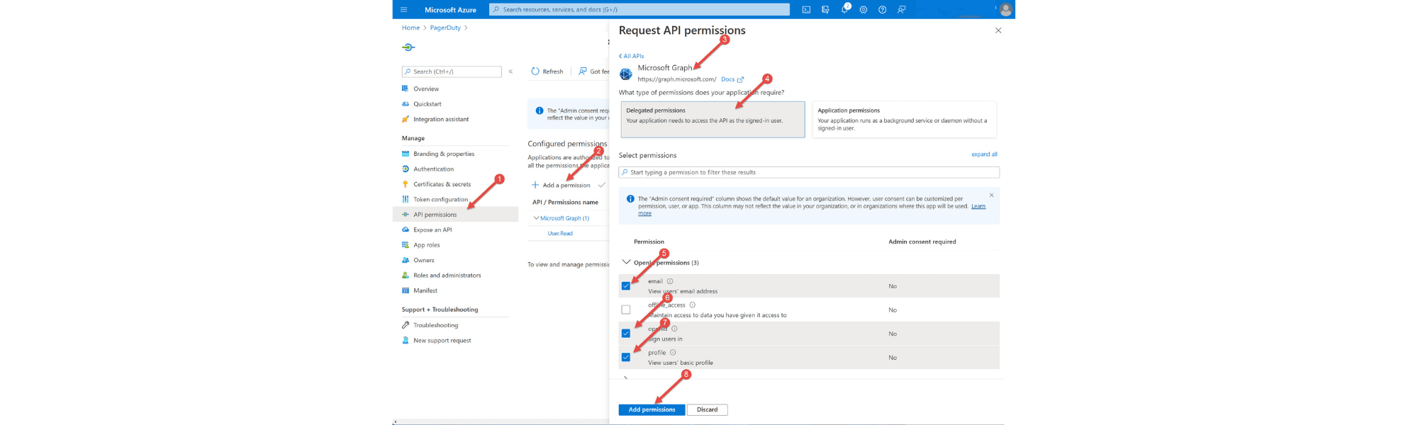Viewport: 1408px width, 425px height.
Task: Open Quickstart in the sidebar
Action: tap(428, 104)
